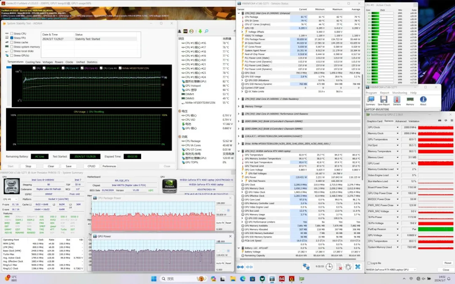The image size is (455, 284).
Task: Enable the Stress CPU checkbox
Action: tap(12, 33)
